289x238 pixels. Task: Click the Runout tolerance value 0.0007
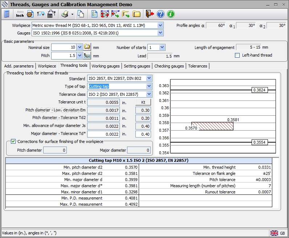click(264, 192)
